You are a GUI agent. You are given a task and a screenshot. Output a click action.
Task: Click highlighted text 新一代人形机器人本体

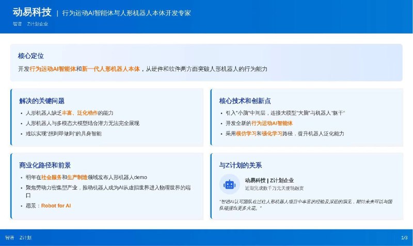click(111, 69)
